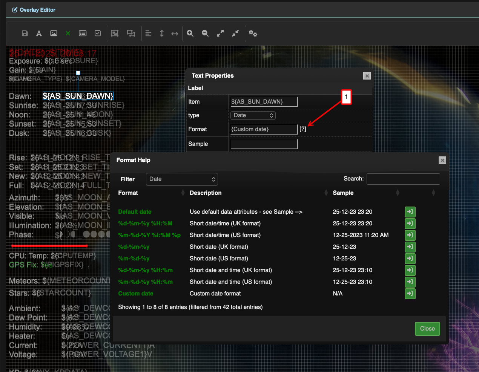Click the Save overlay icon
The image size is (479, 372).
click(25, 34)
